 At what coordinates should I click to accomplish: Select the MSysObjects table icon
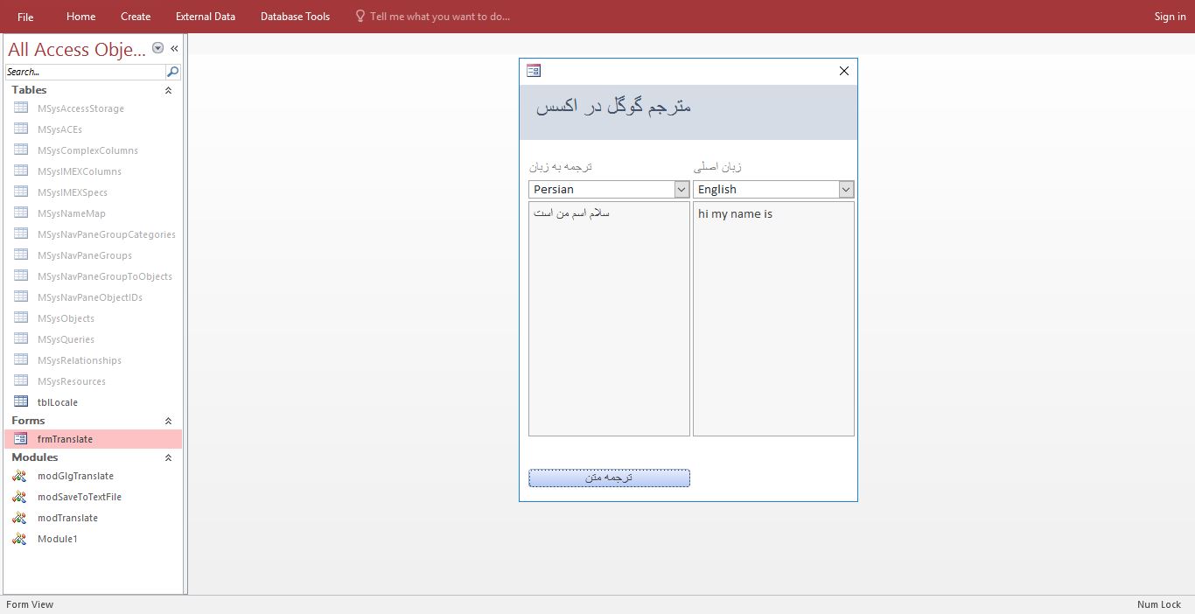coord(21,317)
